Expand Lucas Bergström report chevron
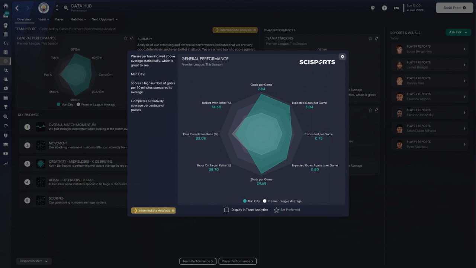 (x=464, y=49)
